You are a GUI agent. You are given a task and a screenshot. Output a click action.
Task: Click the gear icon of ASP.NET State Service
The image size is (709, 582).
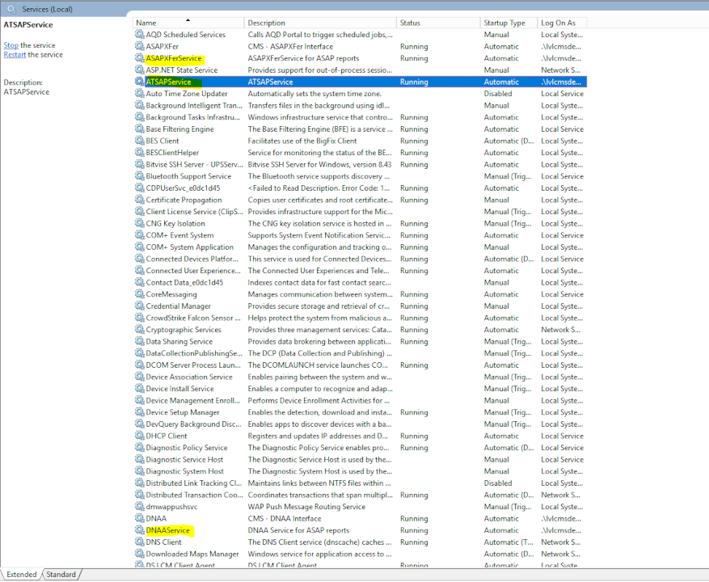coord(139,70)
